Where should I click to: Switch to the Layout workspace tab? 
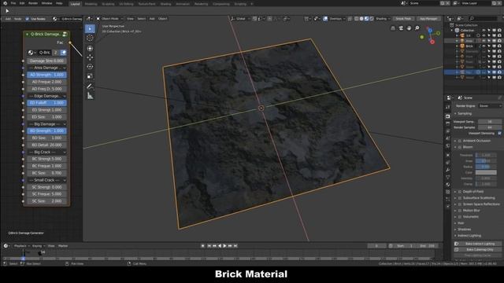tap(75, 4)
